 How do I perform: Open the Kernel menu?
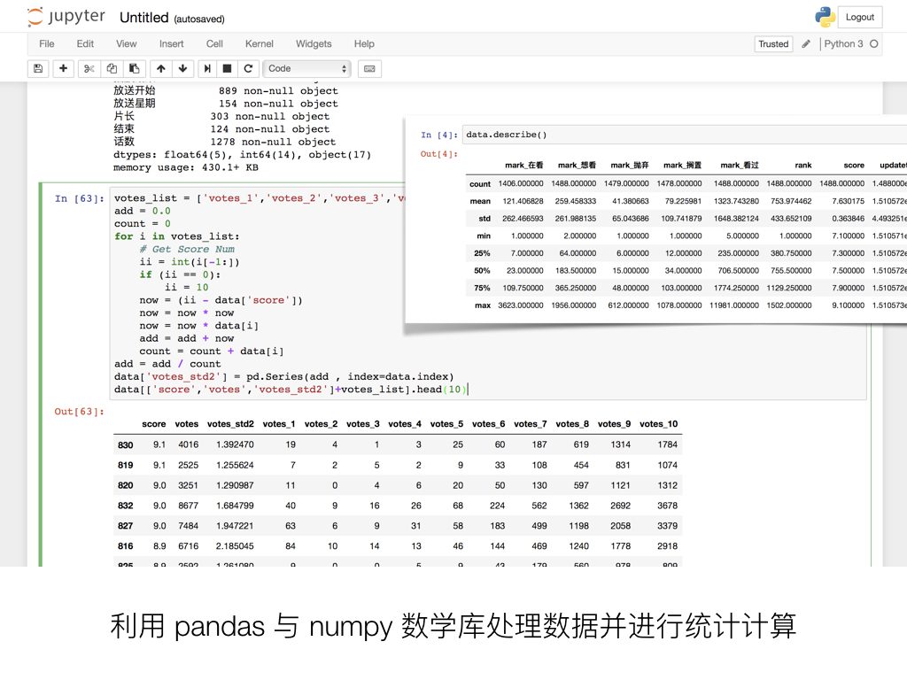[x=259, y=43]
